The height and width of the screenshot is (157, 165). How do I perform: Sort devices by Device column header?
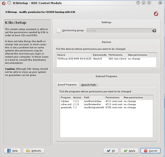click(x=74, y=55)
